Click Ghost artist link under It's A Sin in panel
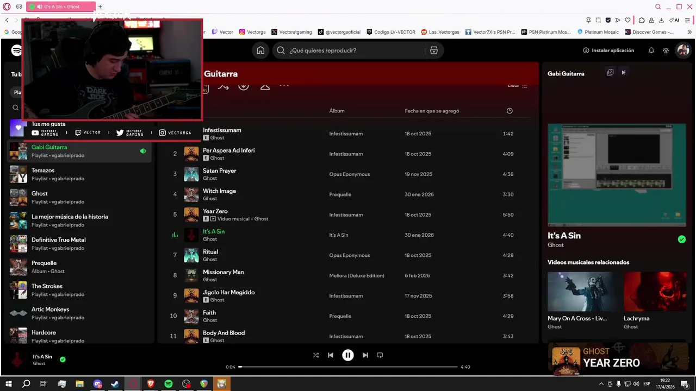This screenshot has height=391, width=696. (x=555, y=245)
